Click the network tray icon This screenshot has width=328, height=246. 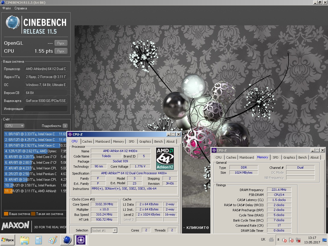298,240
